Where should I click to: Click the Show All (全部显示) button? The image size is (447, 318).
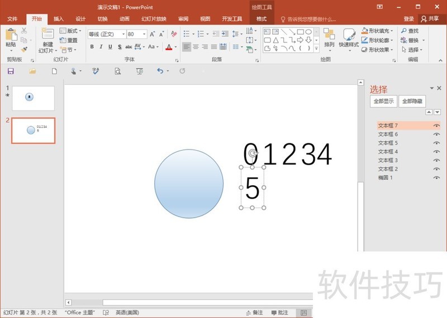tap(384, 102)
